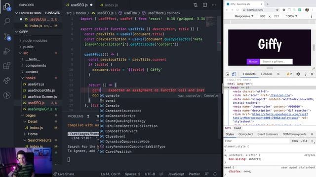The image size is (316, 177).
Task: Expand the public folder
Action: (28, 47)
